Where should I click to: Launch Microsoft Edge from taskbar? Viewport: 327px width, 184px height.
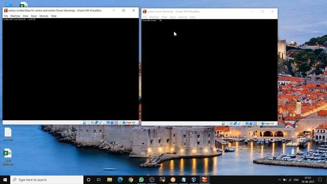pyautogui.click(x=120, y=179)
